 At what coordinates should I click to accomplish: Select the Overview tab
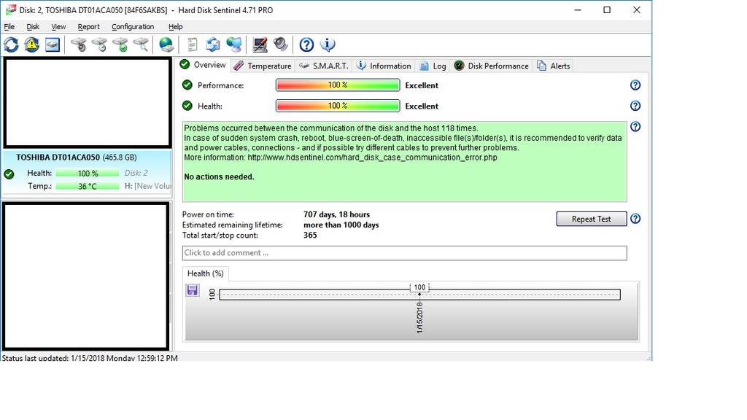204,65
